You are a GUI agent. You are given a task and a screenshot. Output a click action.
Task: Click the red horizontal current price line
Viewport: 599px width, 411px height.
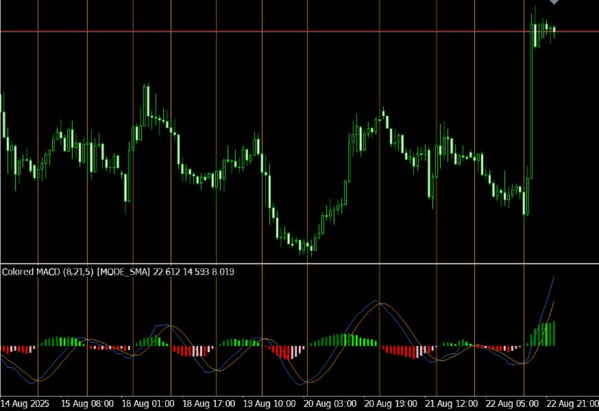tap(274, 30)
